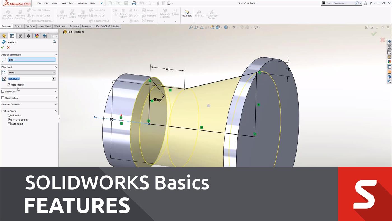Cancel the Revolve feature
Viewport: 392px width, 221px height.
pos(8,47)
